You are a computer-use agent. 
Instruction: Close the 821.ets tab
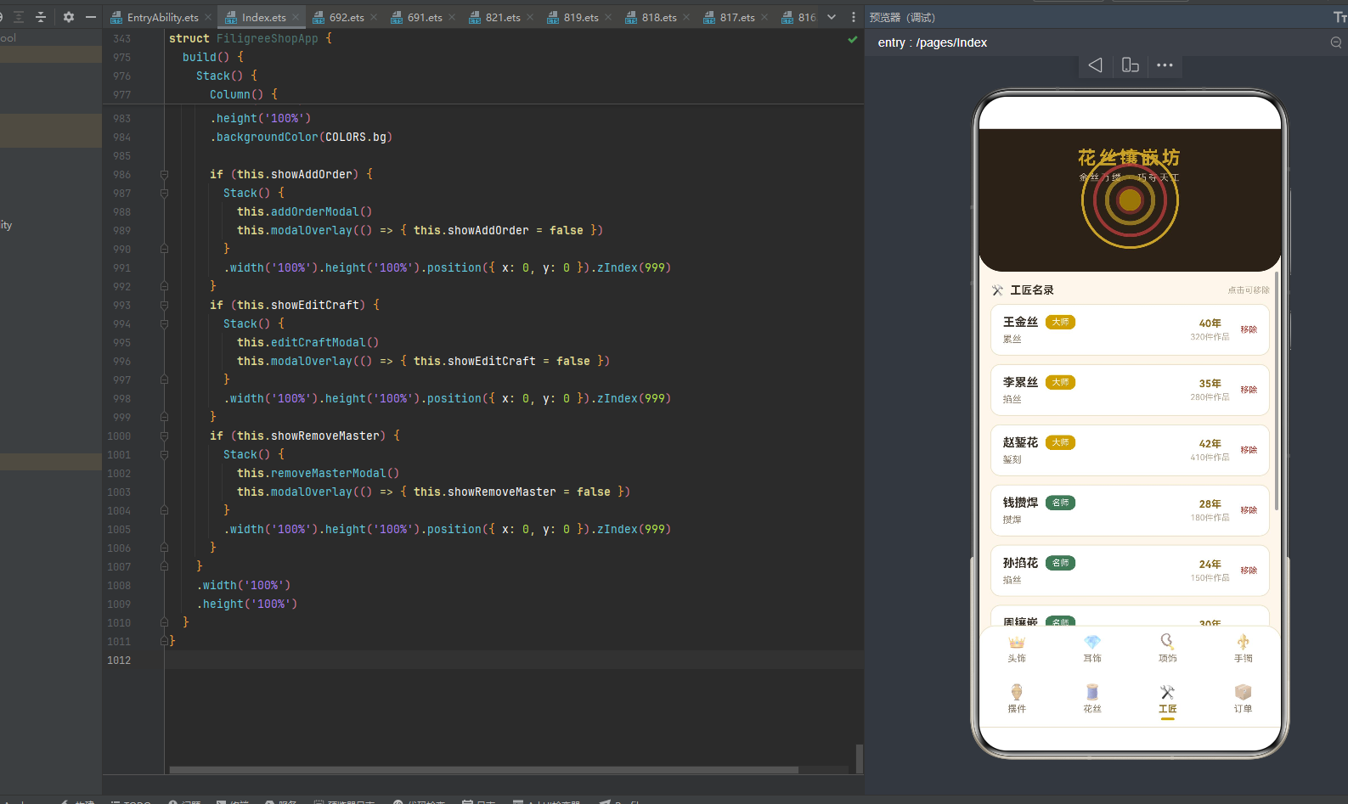click(530, 17)
